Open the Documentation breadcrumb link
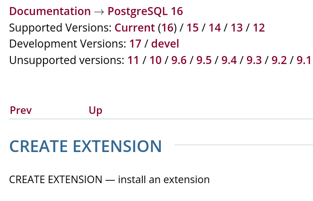The height and width of the screenshot is (201, 313). (x=50, y=11)
